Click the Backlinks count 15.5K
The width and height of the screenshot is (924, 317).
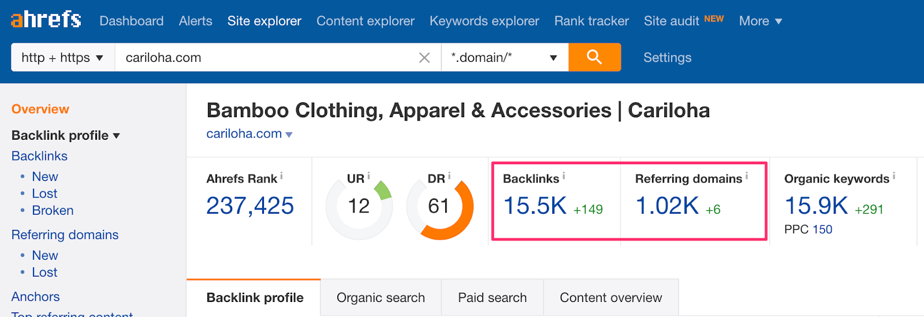(535, 206)
